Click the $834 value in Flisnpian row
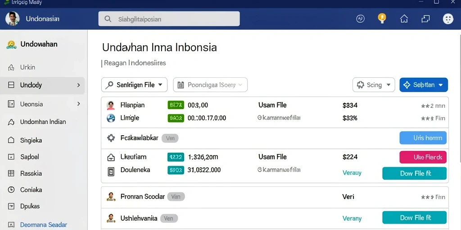461x230 pixels. tap(350, 105)
